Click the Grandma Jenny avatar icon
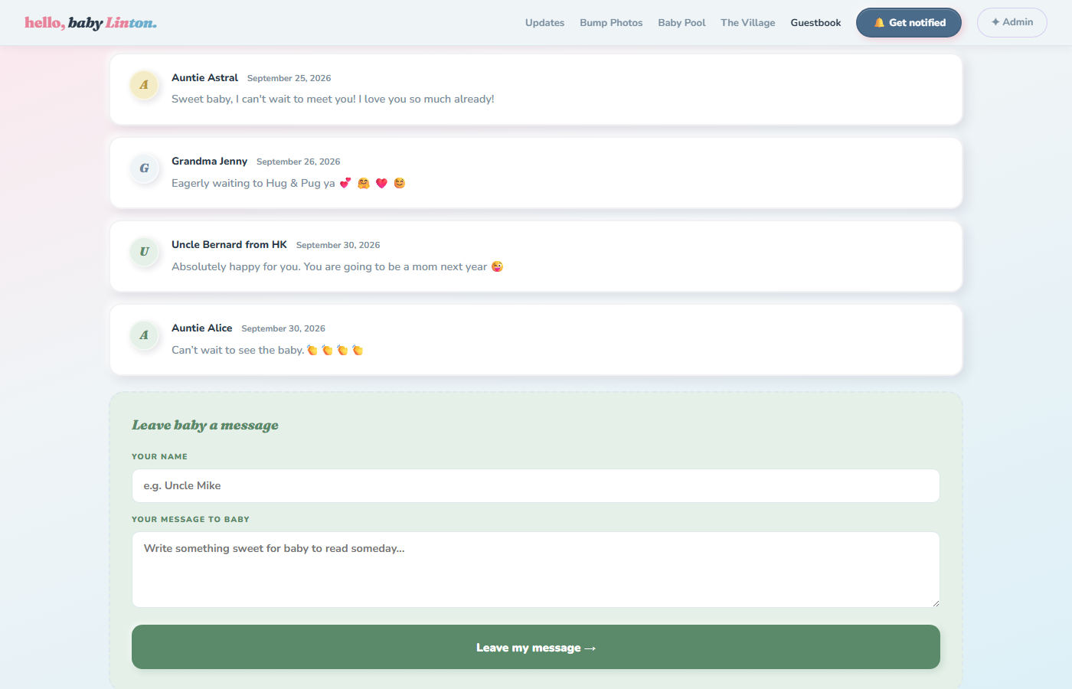This screenshot has height=689, width=1072. click(144, 168)
